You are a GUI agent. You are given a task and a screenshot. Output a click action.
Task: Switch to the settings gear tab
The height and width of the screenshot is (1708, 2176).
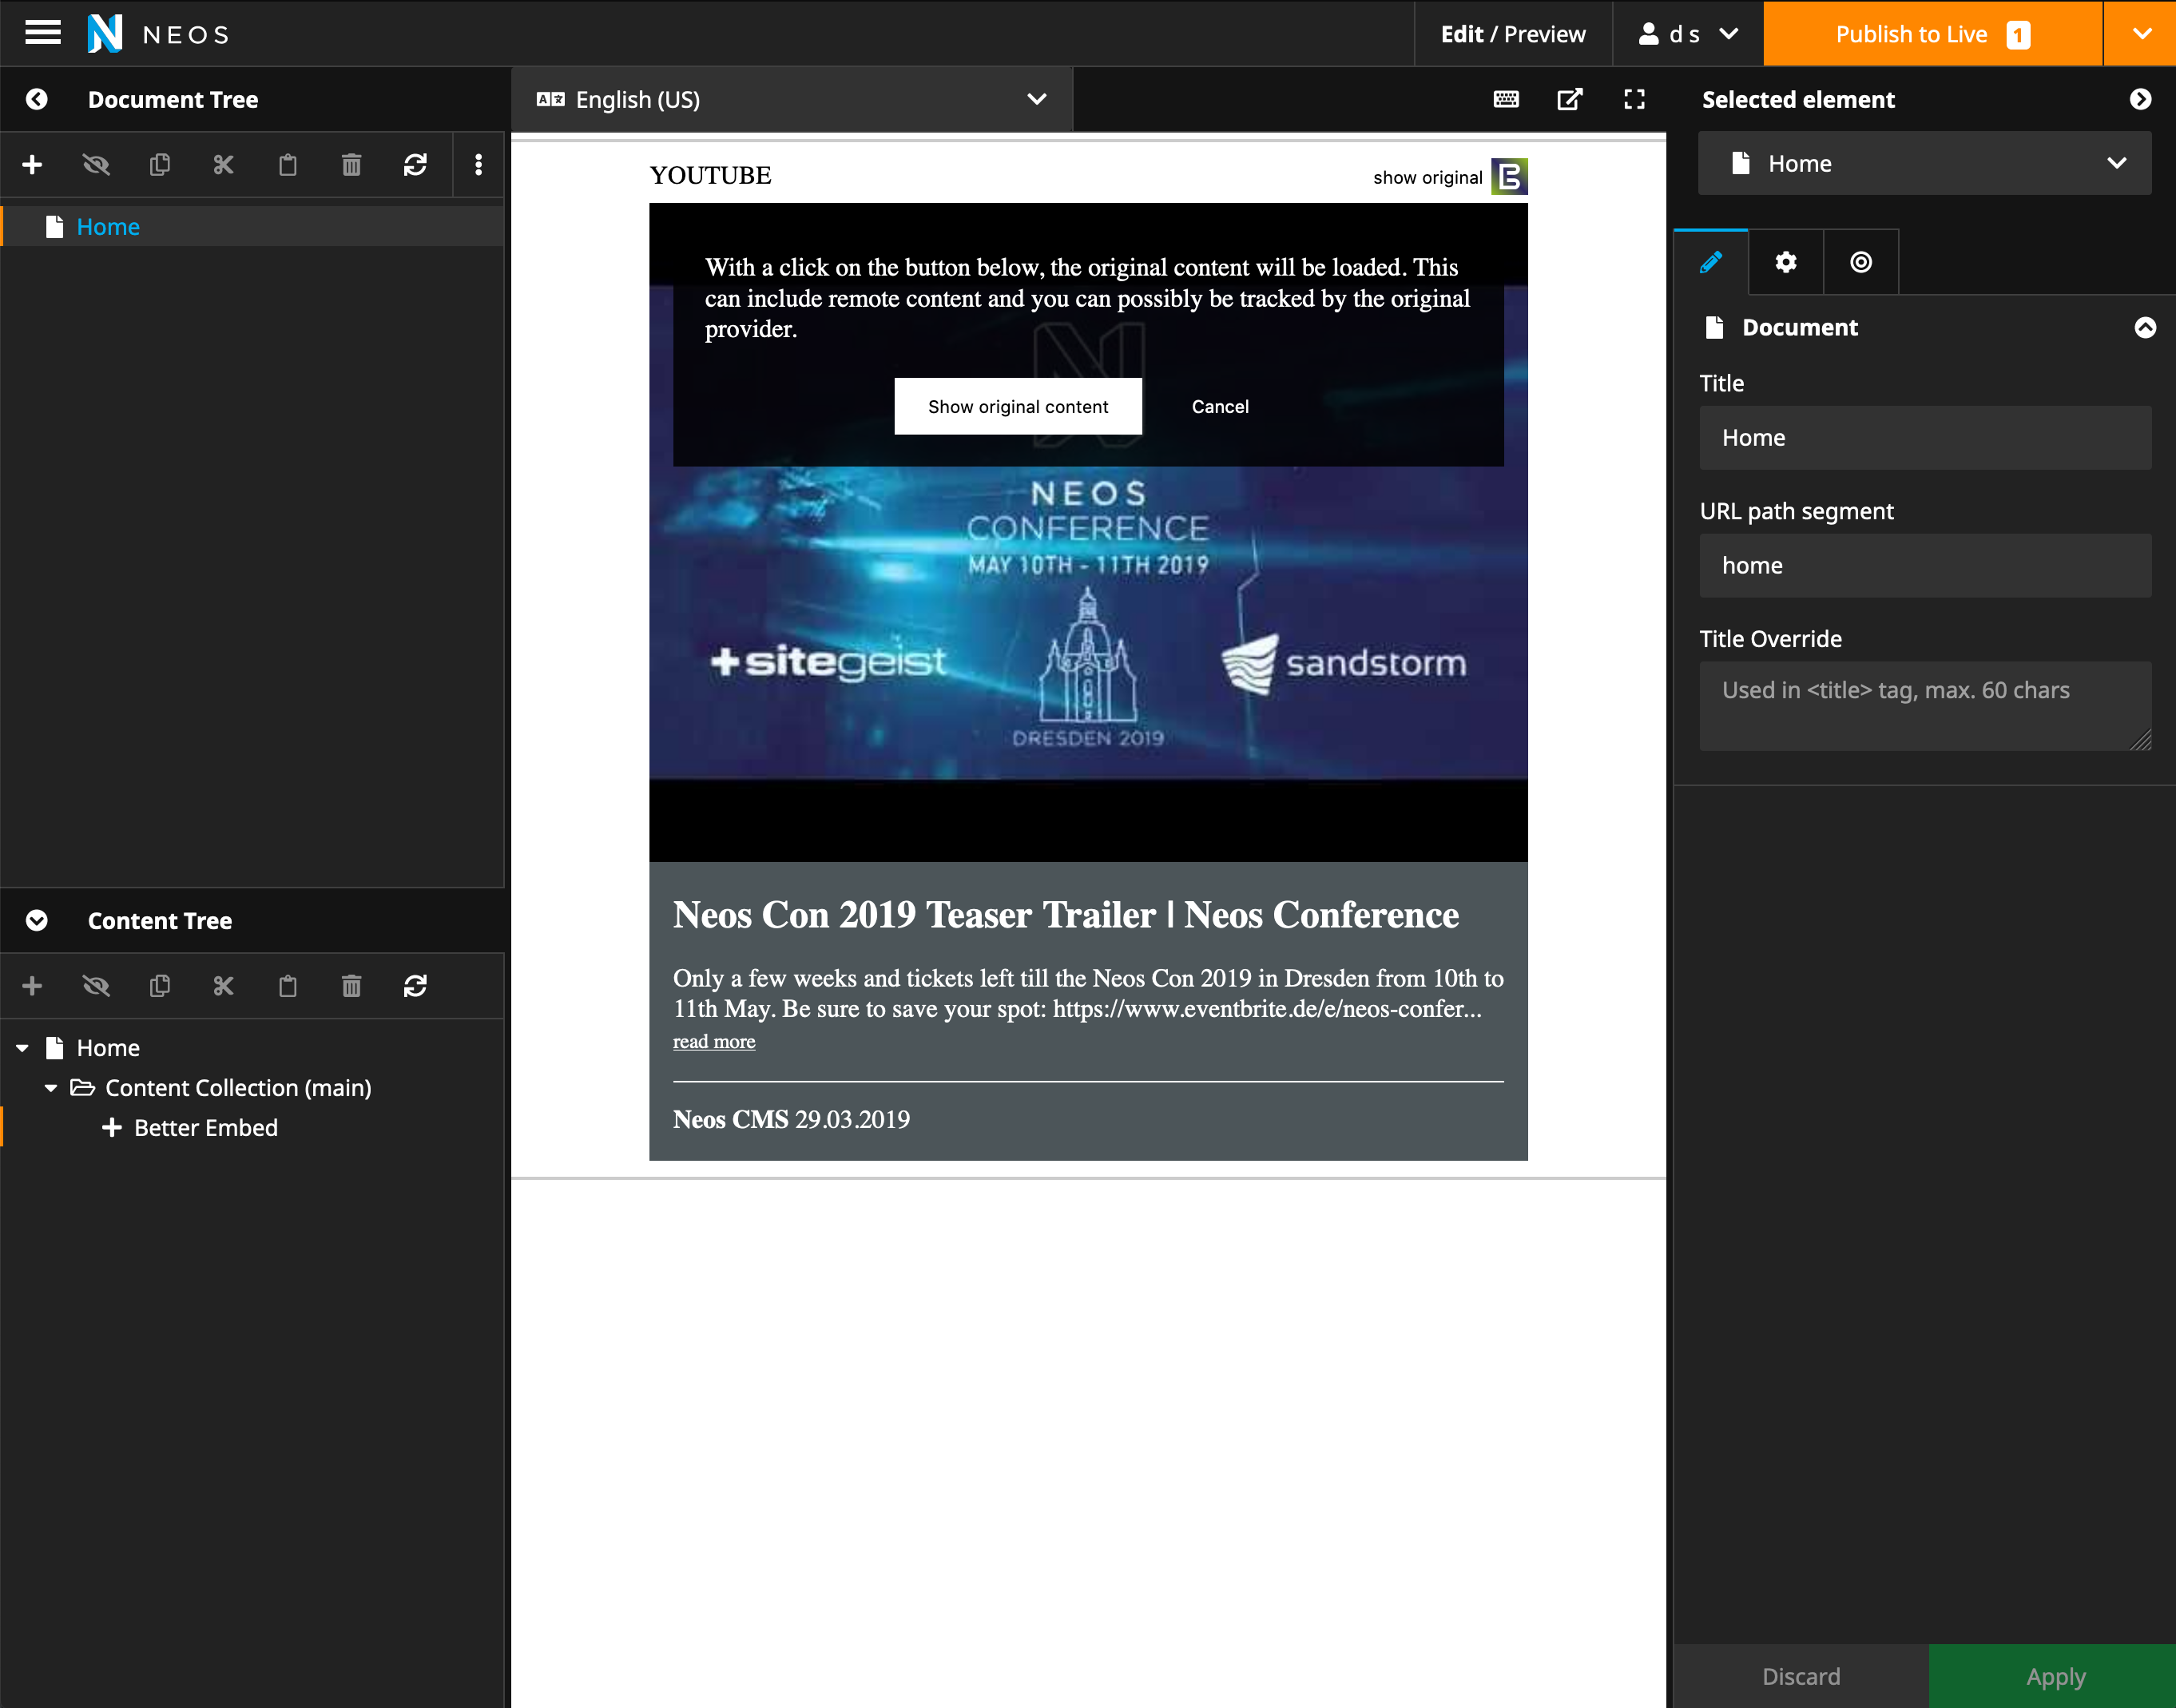1785,262
